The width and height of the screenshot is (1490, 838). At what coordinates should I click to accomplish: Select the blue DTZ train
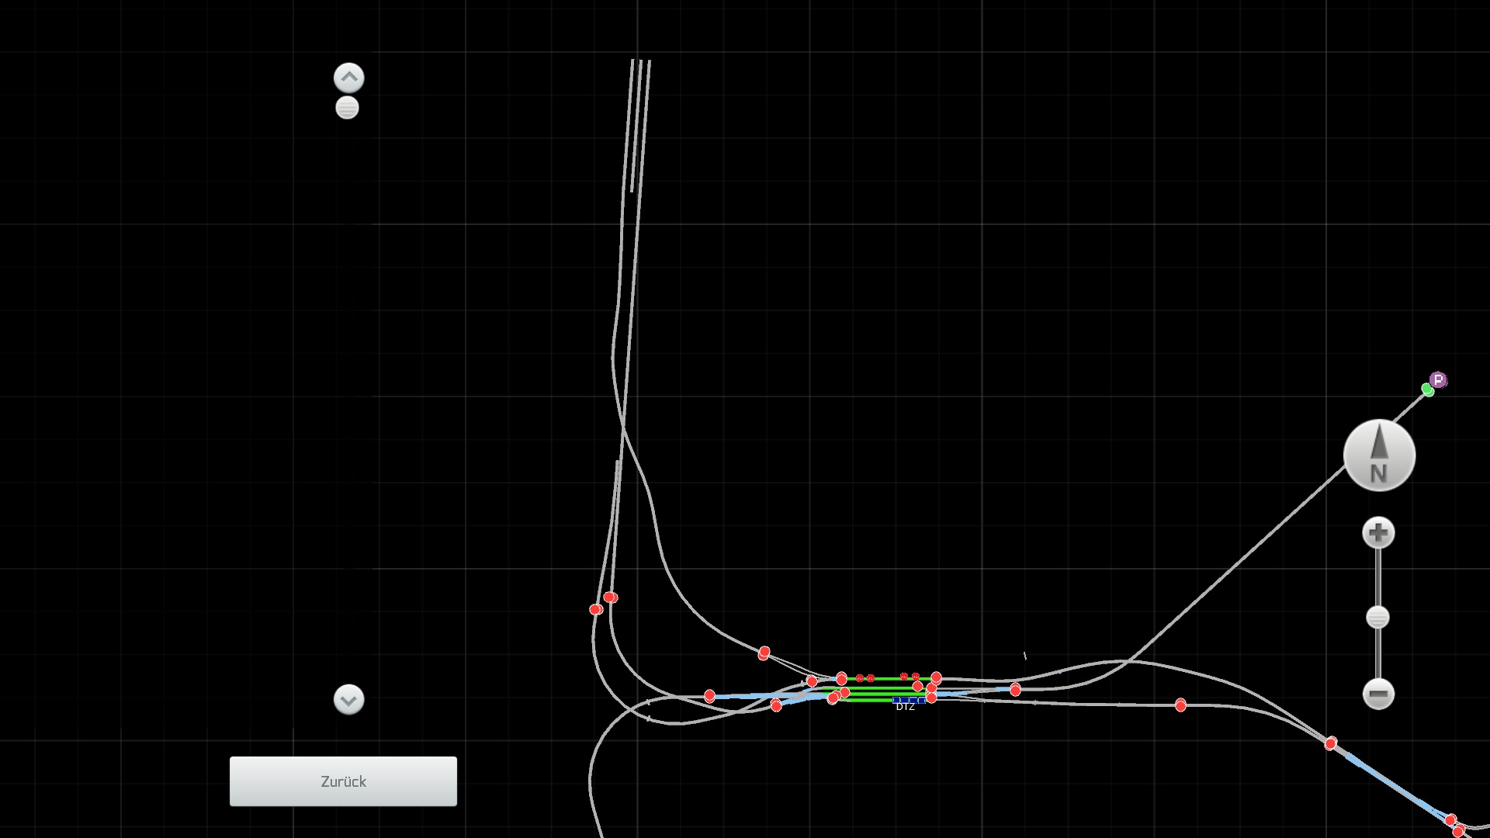pyautogui.click(x=909, y=700)
